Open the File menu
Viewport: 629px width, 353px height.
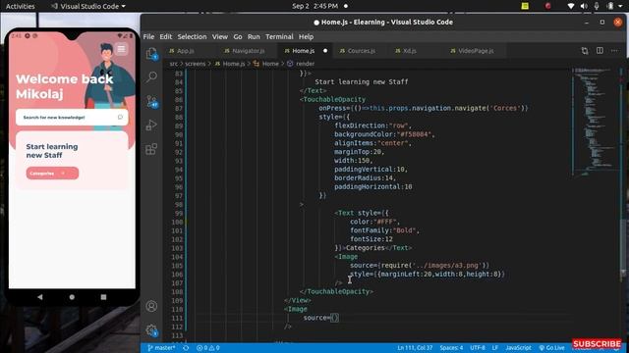pyautogui.click(x=148, y=36)
